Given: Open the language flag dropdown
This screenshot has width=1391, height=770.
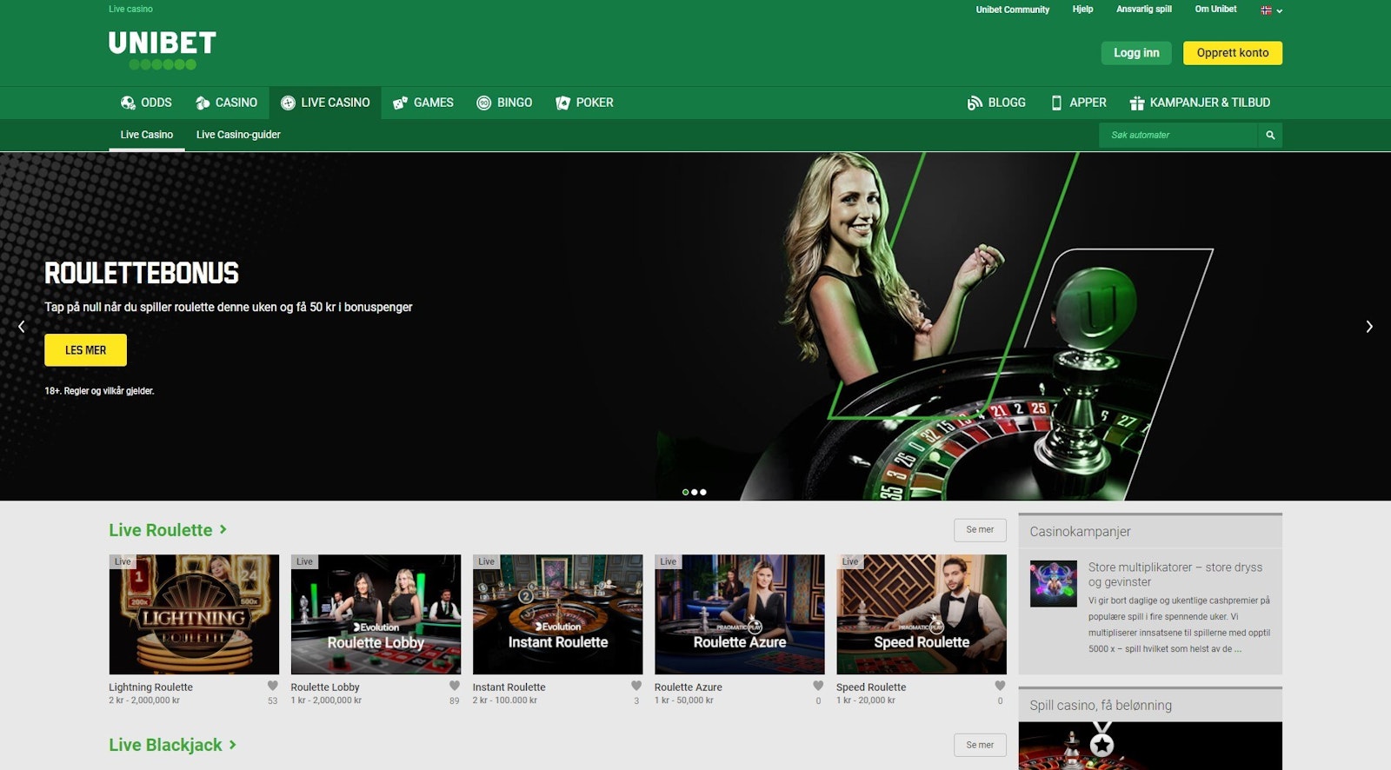Looking at the screenshot, I should pos(1271,10).
